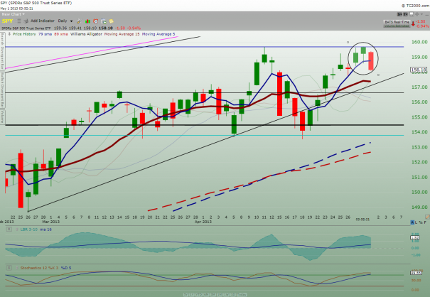The image size is (430, 297).
Task: Select the ma 16 label in LBR pane
Action: pos(45,229)
